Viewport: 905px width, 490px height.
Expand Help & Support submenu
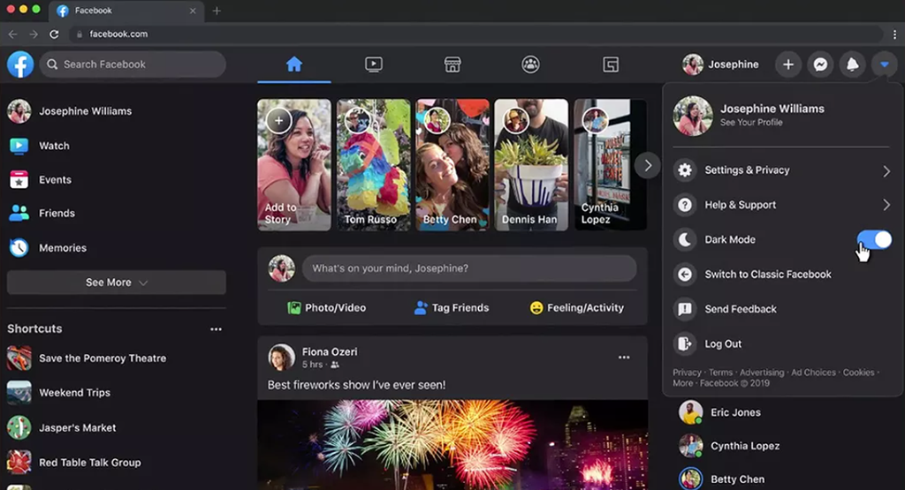pyautogui.click(x=781, y=205)
